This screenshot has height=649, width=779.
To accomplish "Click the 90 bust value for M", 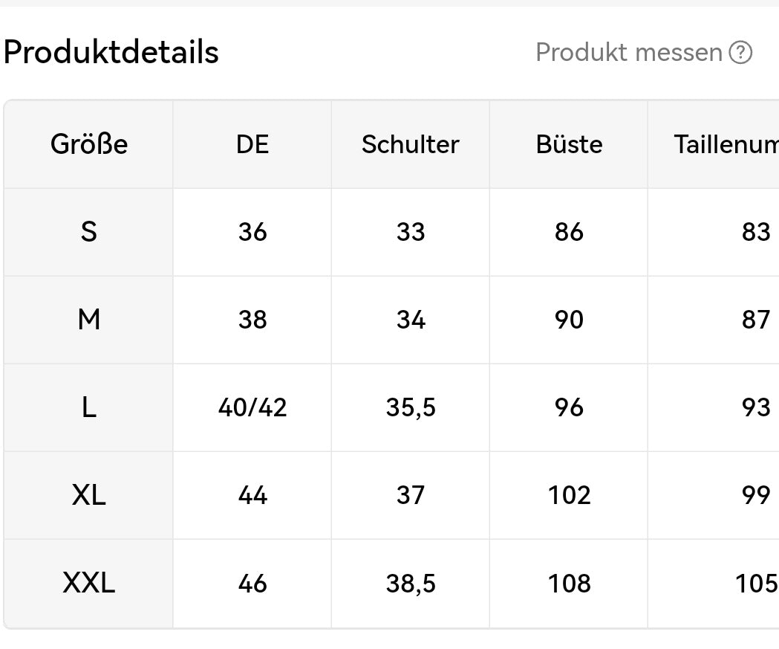I will pyautogui.click(x=569, y=320).
